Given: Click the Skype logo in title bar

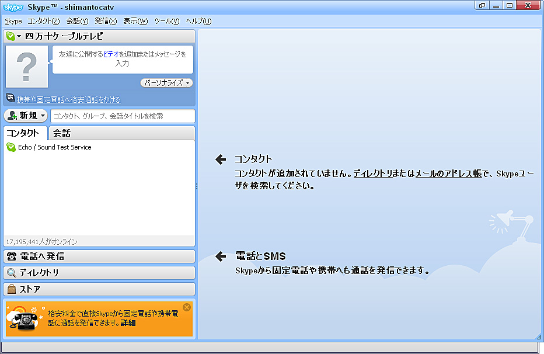Looking at the screenshot, I should tap(13, 7).
